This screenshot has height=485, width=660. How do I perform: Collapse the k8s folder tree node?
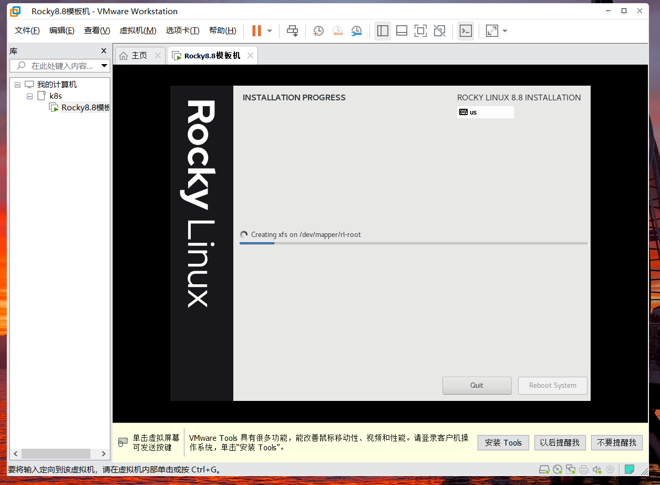coord(30,96)
